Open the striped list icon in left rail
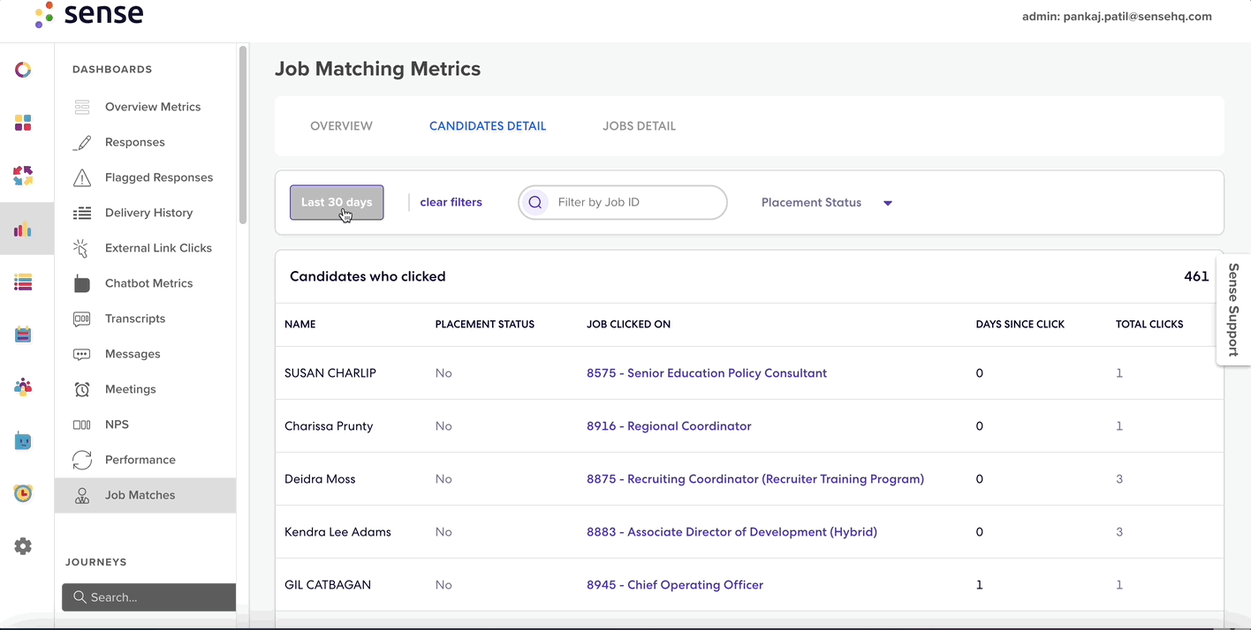The width and height of the screenshot is (1251, 630). tap(23, 282)
